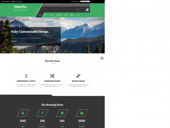This screenshot has width=170, height=128.
Task: Click the Uniq Pro site title
Action: click(x=20, y=7)
